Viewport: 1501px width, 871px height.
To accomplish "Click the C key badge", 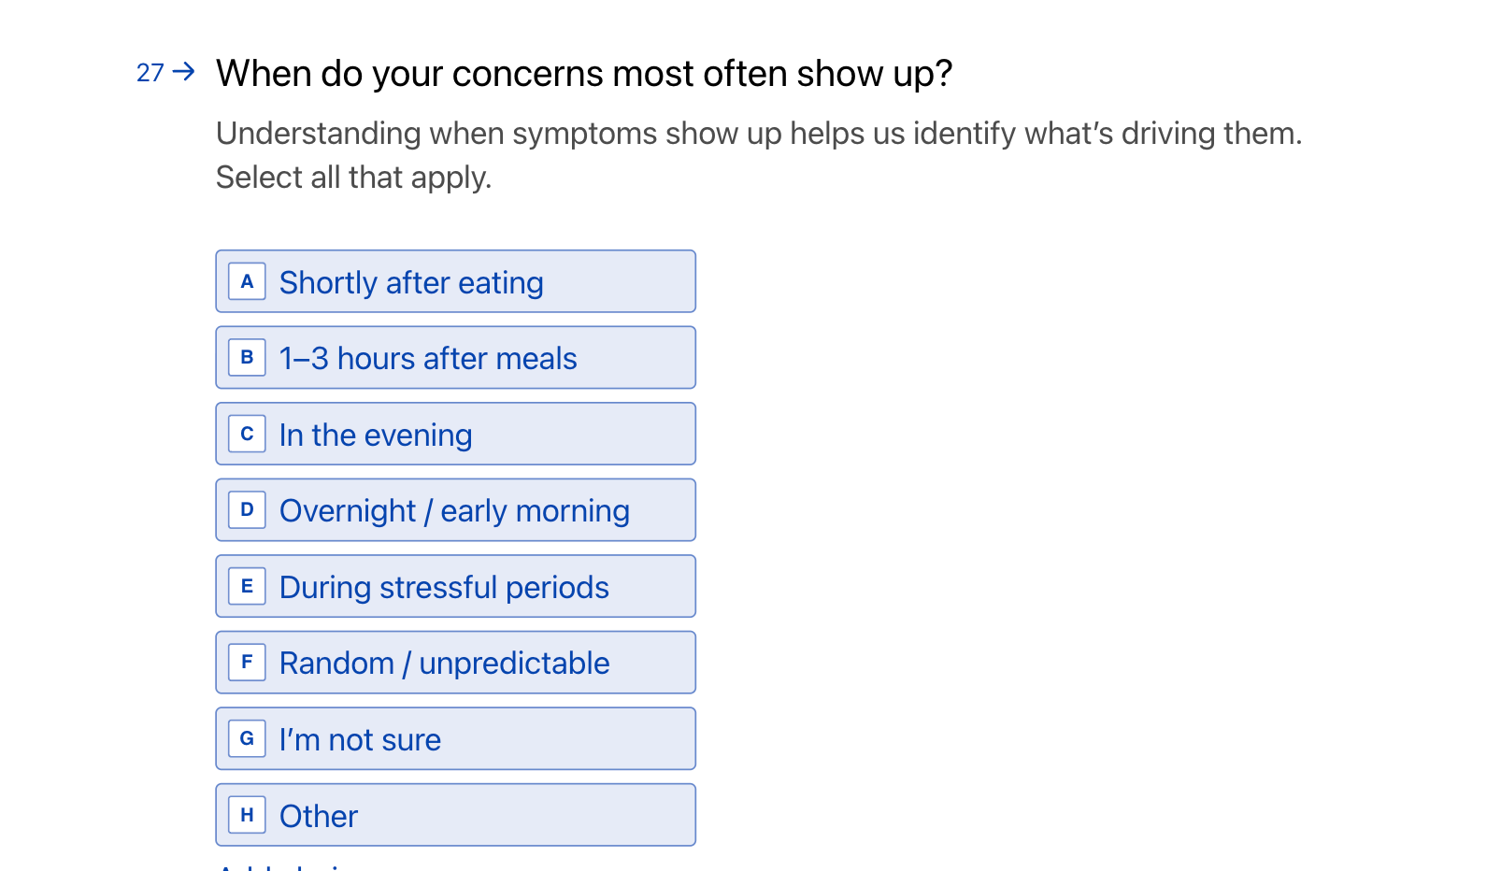I will click(x=247, y=434).
